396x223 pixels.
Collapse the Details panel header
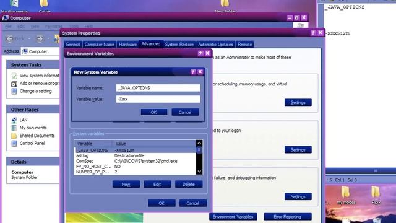pos(33,162)
